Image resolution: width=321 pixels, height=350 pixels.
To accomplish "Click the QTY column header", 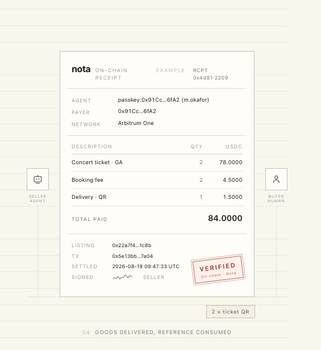I will (197, 147).
